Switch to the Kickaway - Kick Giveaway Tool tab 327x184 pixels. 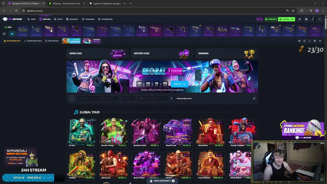point(66,4)
